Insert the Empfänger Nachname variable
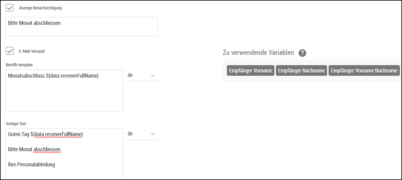402x180 pixels. [301, 70]
